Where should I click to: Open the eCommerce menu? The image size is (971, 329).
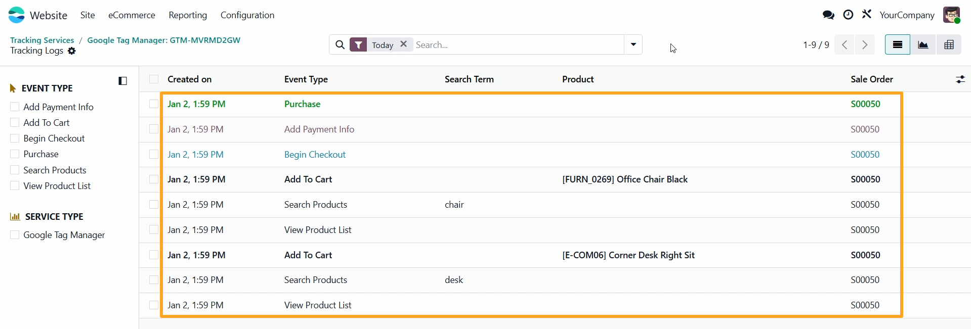(x=132, y=15)
